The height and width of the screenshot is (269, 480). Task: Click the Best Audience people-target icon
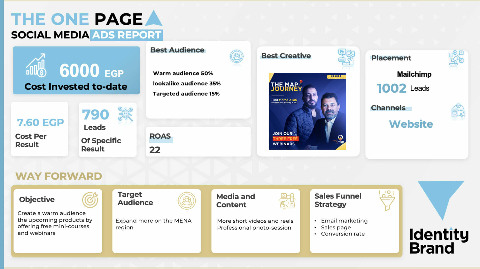coord(236,56)
